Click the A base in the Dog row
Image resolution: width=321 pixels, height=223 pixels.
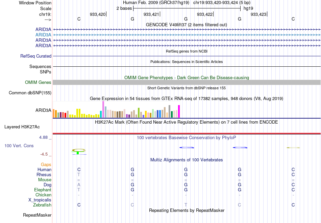[x=79, y=185]
